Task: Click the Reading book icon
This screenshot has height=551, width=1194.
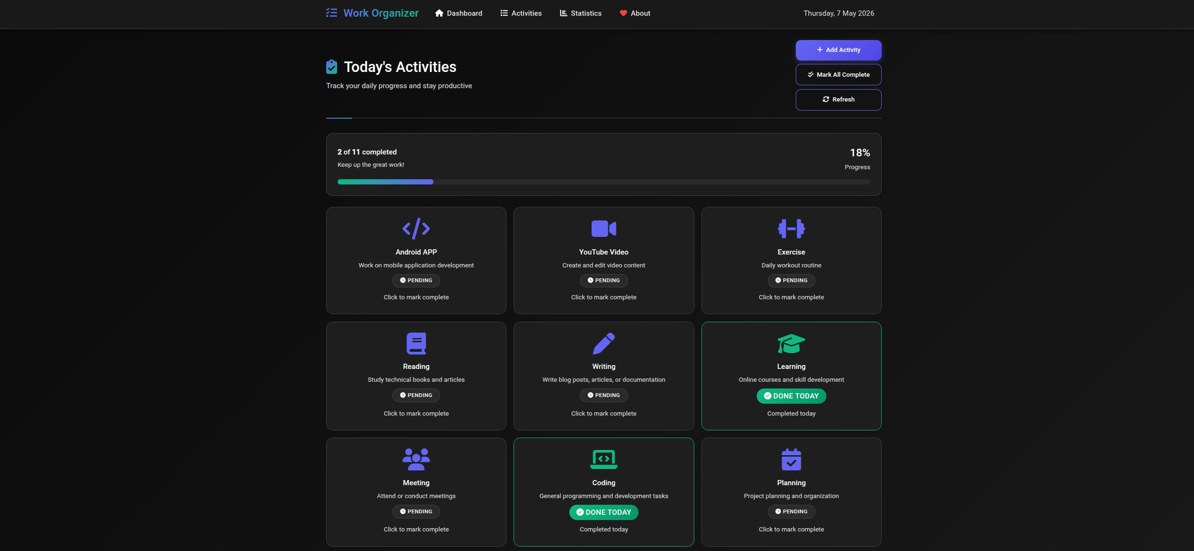Action: coord(416,343)
